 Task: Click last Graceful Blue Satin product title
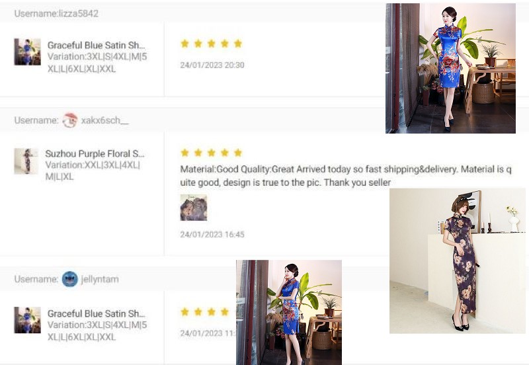point(96,313)
